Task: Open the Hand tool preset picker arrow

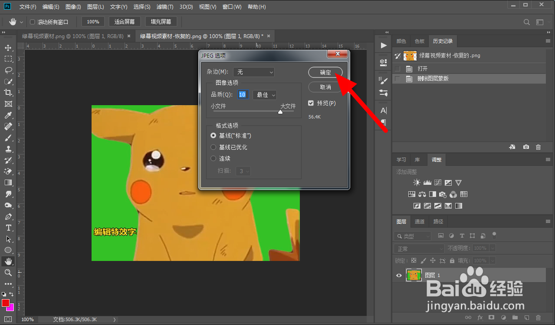Action: click(x=21, y=22)
